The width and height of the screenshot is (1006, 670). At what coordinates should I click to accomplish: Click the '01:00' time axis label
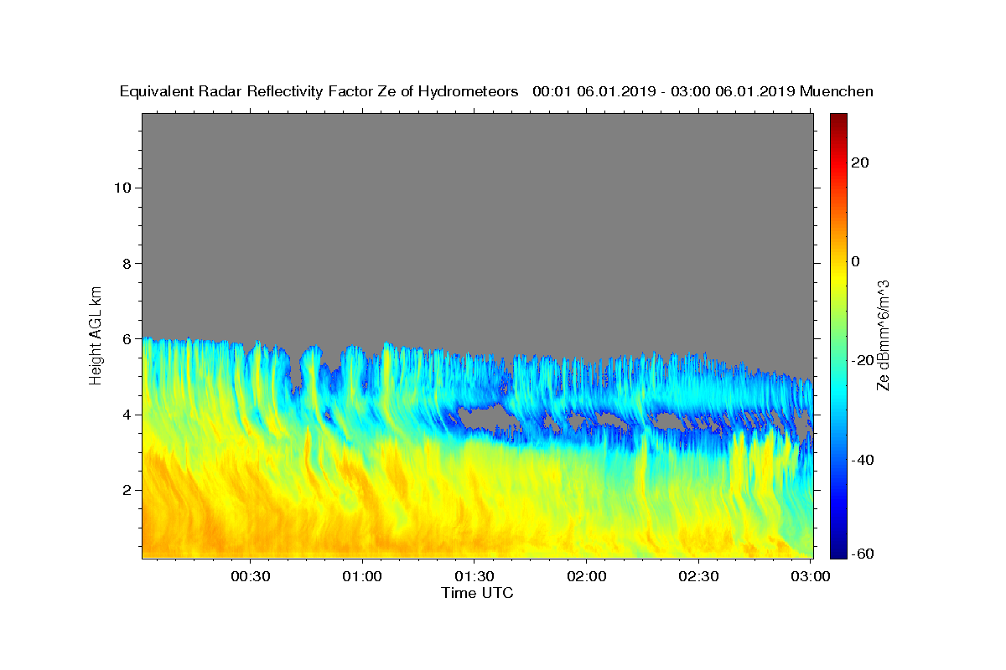pyautogui.click(x=362, y=576)
